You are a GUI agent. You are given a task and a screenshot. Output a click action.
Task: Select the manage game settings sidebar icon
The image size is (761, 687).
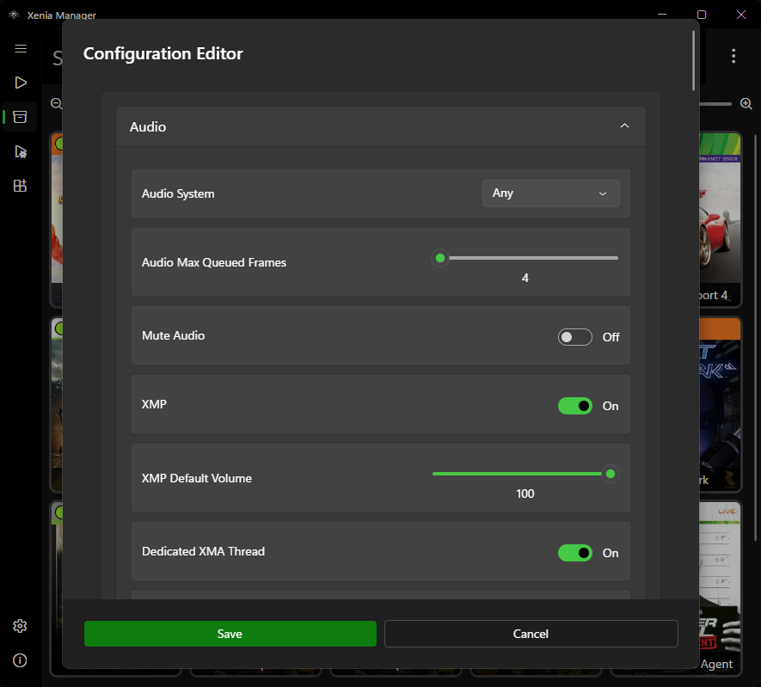20,151
